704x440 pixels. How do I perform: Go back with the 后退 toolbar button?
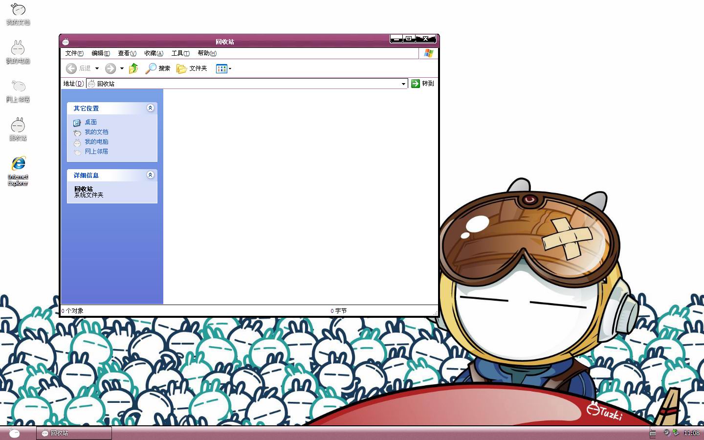pos(79,68)
